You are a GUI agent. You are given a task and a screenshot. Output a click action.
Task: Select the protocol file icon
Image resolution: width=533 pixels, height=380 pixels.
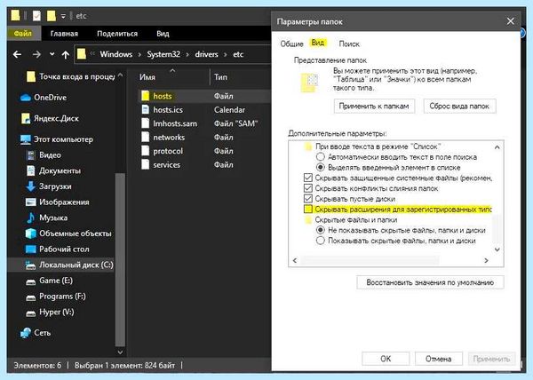click(x=145, y=151)
